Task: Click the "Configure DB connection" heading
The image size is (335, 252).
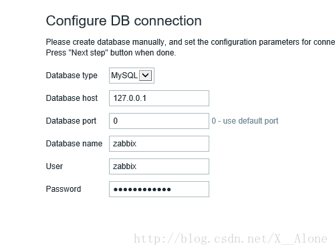Action: point(124,21)
